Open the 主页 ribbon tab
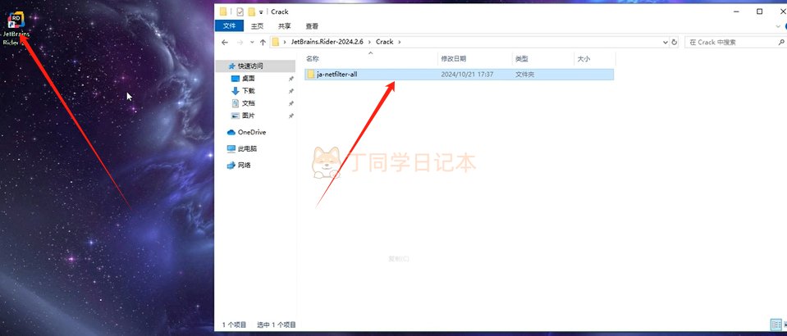Image resolution: width=787 pixels, height=336 pixels. [x=257, y=26]
